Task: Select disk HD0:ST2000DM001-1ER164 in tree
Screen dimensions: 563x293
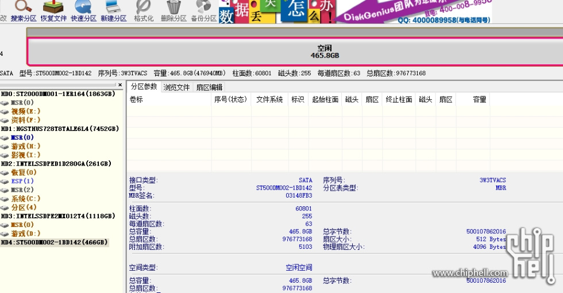Action: click(58, 94)
